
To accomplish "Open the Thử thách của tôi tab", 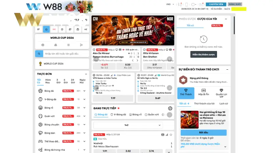I will (204, 104).
